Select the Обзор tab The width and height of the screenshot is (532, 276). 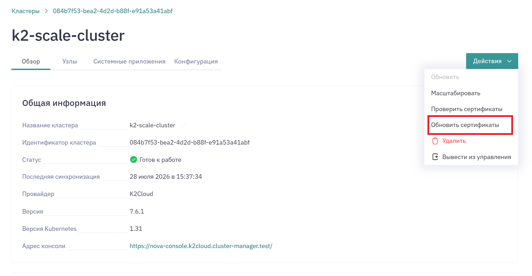pos(31,61)
